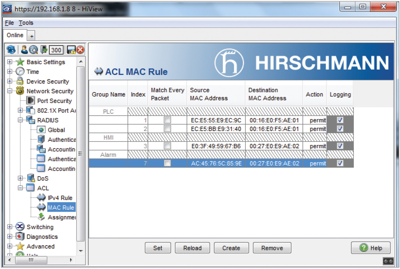The height and width of the screenshot is (269, 400).
Task: Click the Advanced star icon
Action: tap(20, 246)
